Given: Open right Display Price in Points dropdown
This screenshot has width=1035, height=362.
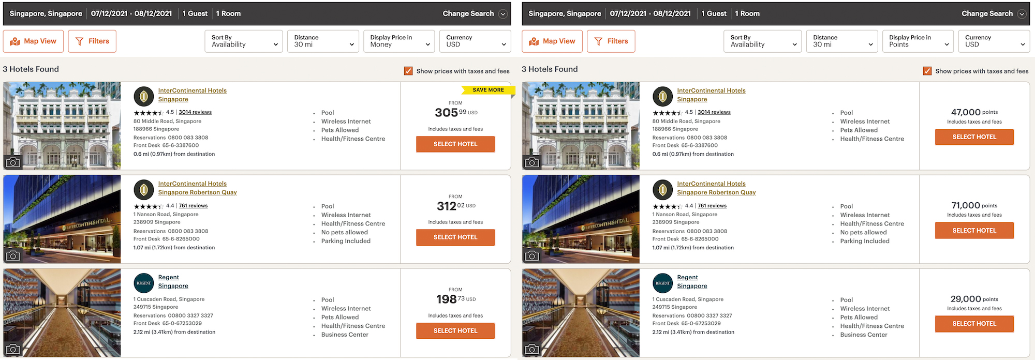Looking at the screenshot, I should (x=918, y=41).
